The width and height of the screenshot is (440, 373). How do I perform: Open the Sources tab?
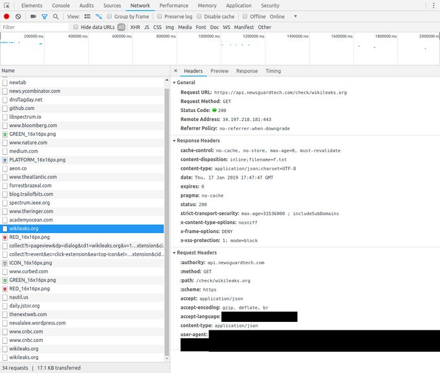point(112,6)
